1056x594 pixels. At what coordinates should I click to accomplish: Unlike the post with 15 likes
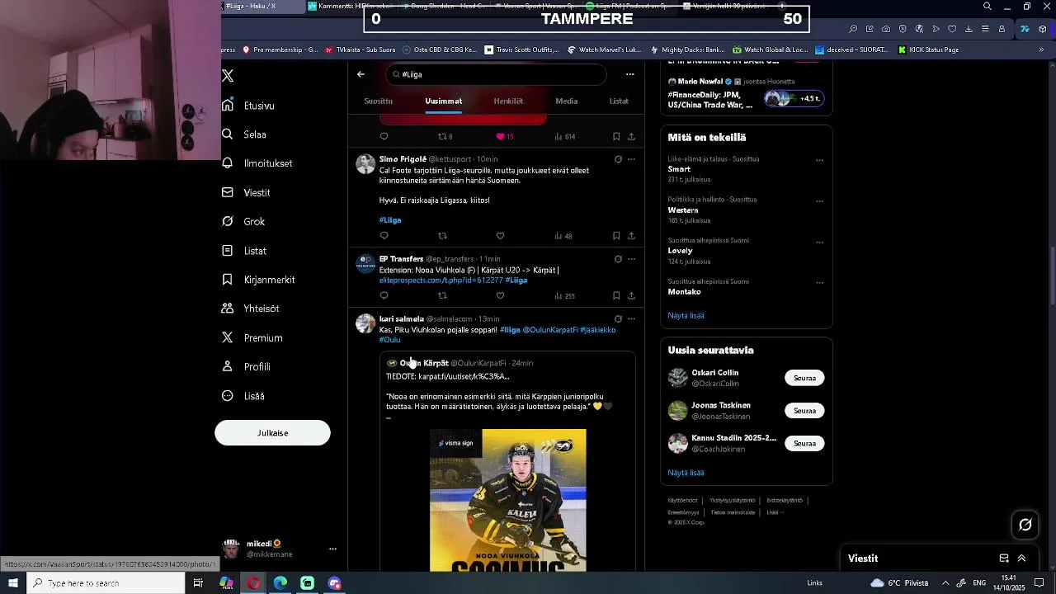pos(504,136)
